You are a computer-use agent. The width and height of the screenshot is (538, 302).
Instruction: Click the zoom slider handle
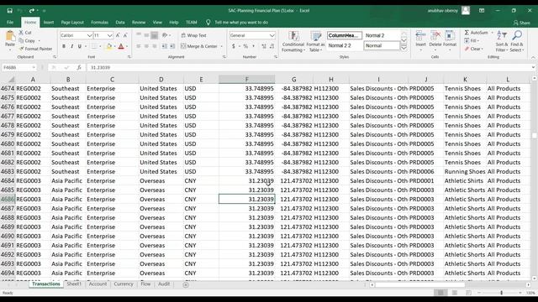pyautogui.click(x=501, y=293)
